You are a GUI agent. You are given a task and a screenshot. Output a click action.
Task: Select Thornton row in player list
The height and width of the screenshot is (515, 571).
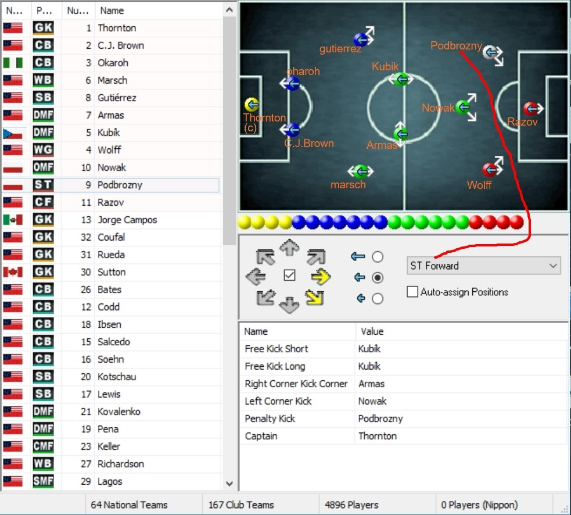[112, 28]
